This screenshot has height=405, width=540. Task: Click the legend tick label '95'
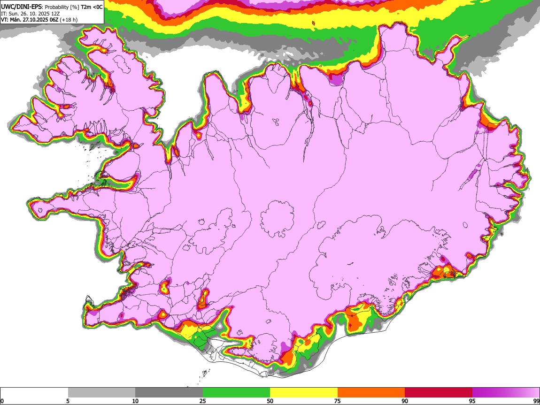click(x=472, y=401)
